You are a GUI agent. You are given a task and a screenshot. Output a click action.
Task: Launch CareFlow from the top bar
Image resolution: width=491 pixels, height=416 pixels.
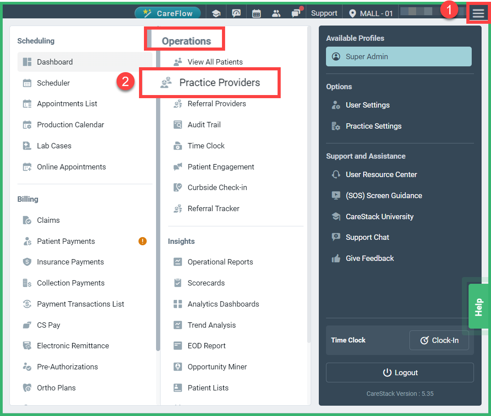168,13
